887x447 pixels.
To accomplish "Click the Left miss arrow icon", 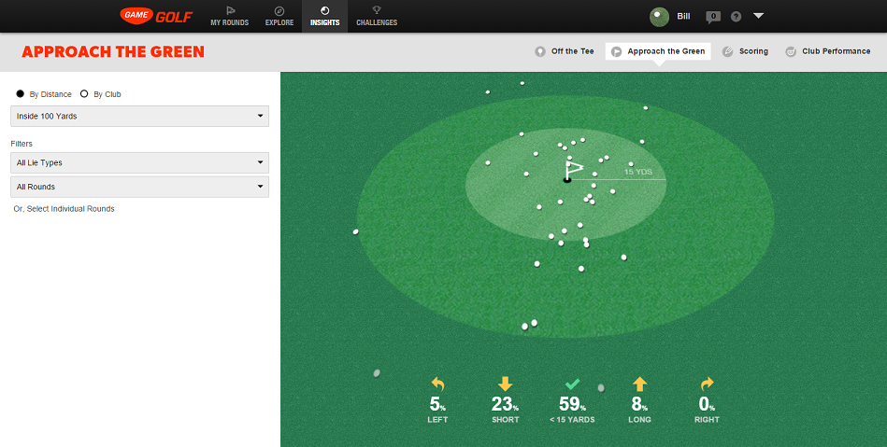I will pos(437,384).
